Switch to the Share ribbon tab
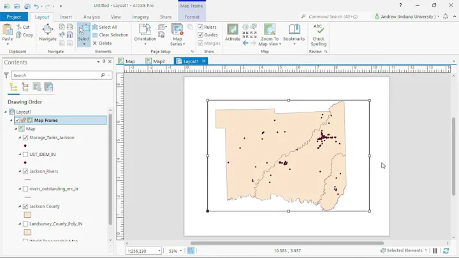459x258 pixels. coord(166,17)
